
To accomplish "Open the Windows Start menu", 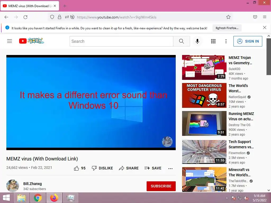I will (x=6, y=198).
